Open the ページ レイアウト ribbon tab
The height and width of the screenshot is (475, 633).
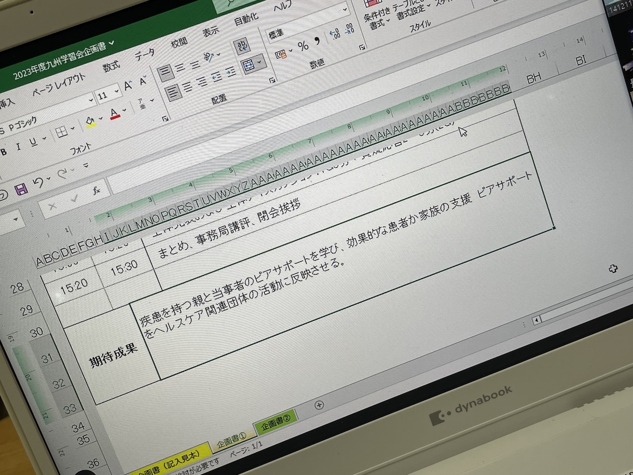click(x=59, y=85)
